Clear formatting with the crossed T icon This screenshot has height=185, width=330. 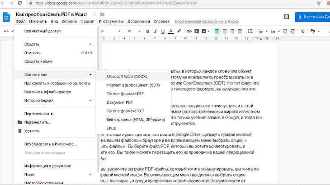point(302,31)
